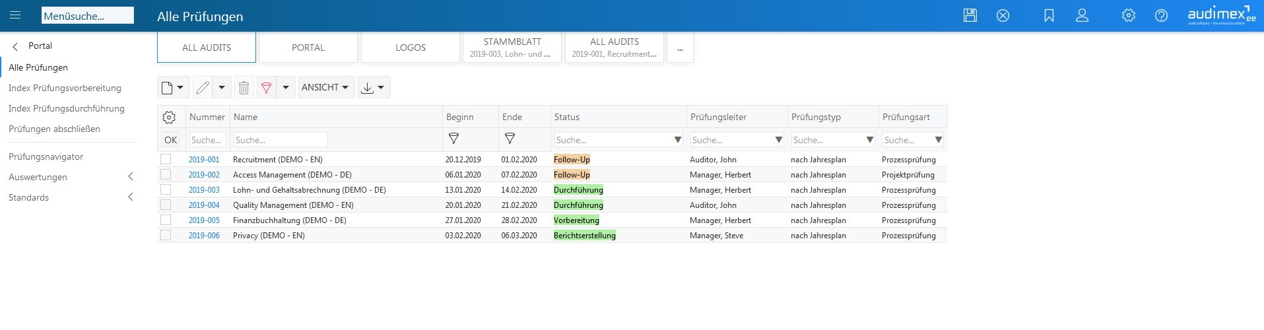
Task: Click the circled X cancel icon
Action: tap(1003, 16)
